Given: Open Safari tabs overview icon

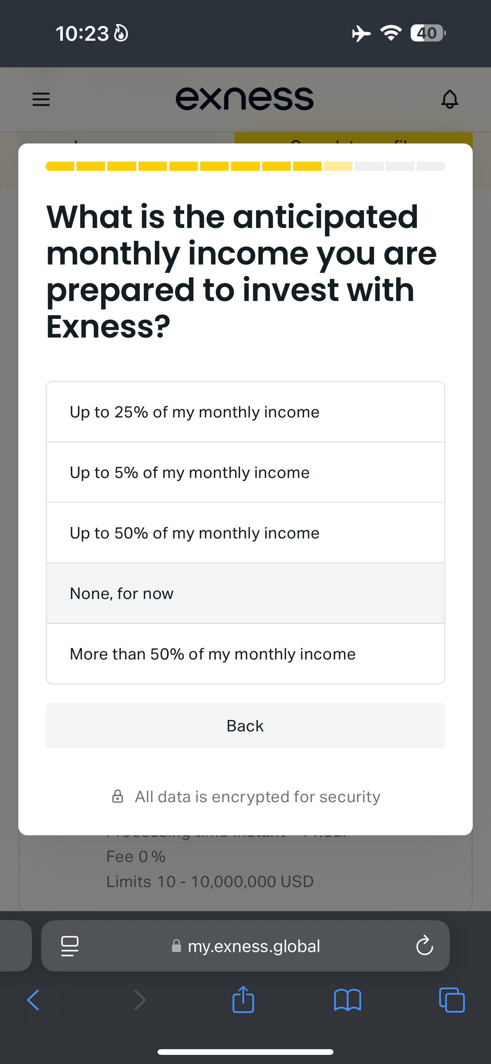Looking at the screenshot, I should point(452,1000).
